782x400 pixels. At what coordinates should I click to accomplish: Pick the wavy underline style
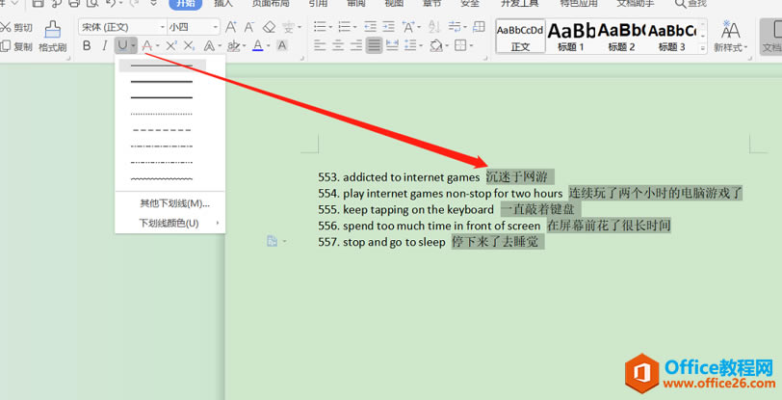tap(162, 178)
